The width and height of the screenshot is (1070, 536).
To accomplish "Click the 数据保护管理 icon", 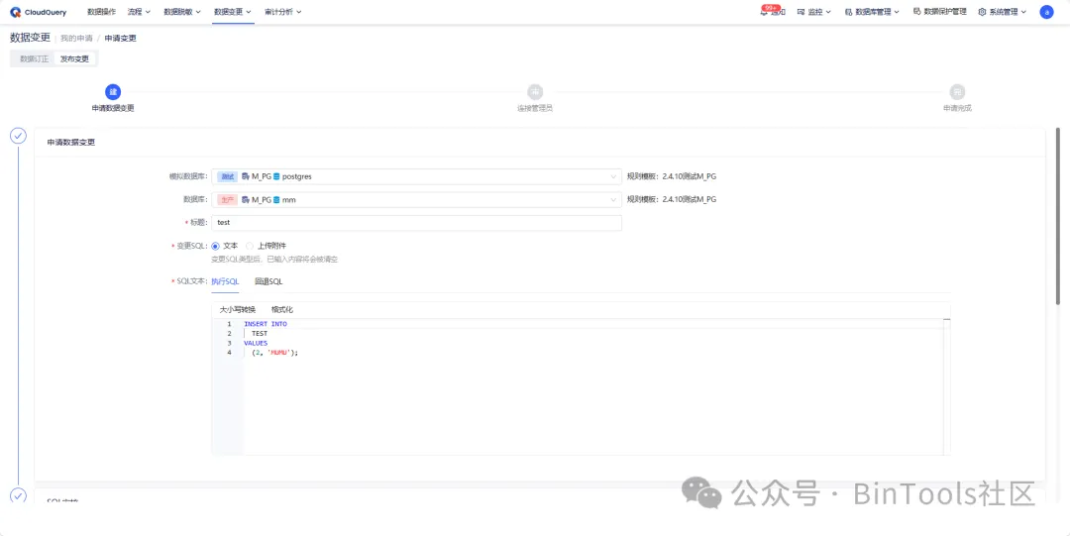I will (x=915, y=12).
